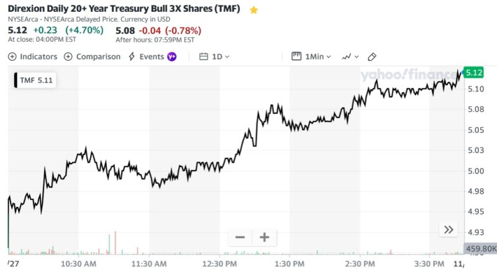This screenshot has width=497, height=274.
Task: Click the calendar icon beside 1D
Action: pos(204,57)
